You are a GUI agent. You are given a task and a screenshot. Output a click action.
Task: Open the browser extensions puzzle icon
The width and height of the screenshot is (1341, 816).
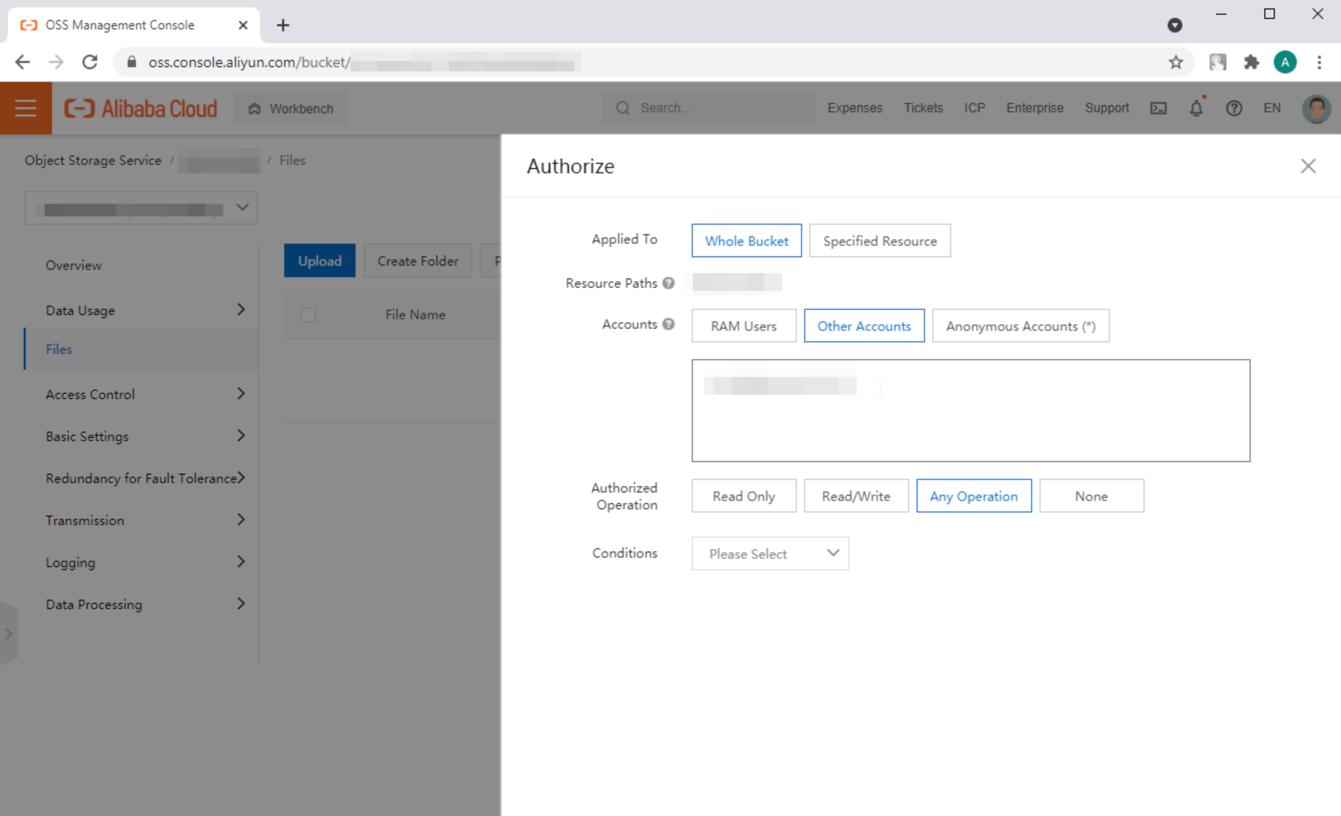[1251, 62]
